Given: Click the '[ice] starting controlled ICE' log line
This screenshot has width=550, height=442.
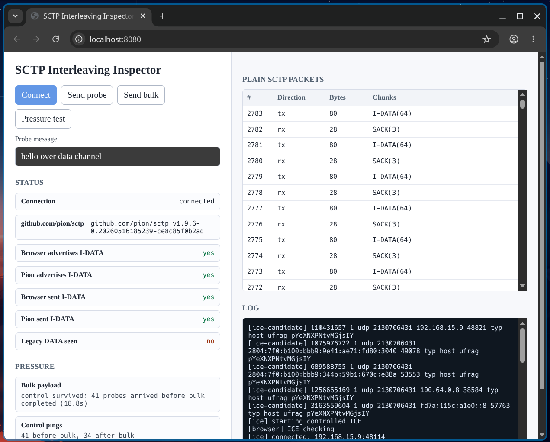Looking at the screenshot, I should (305, 421).
